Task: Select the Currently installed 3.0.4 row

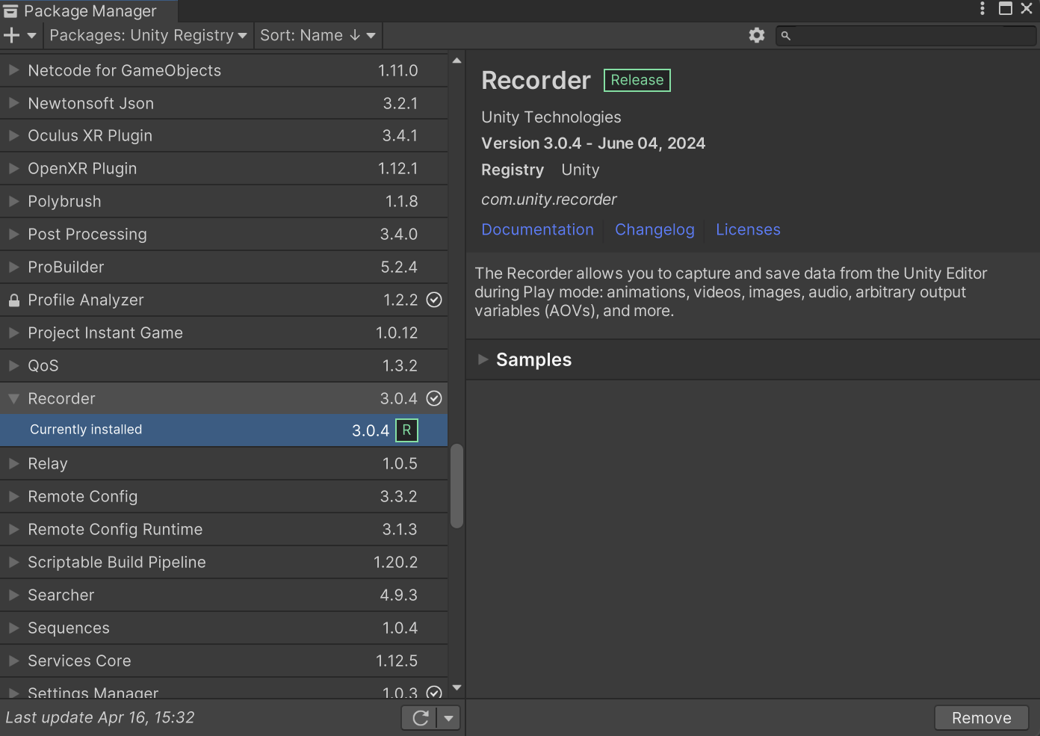Action: (x=223, y=430)
